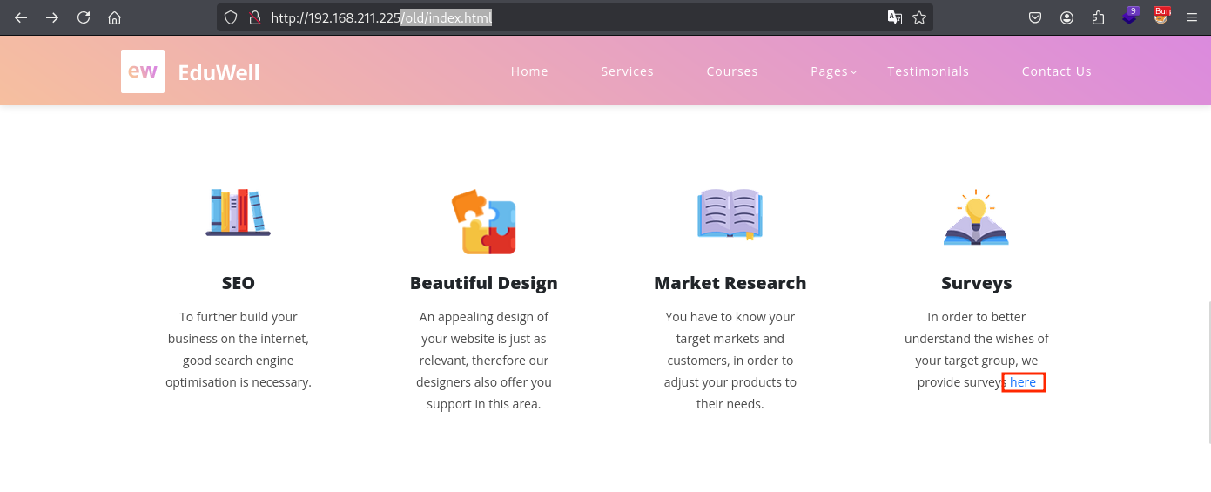
Task: Click text 'support in this area.'
Action: 484,404
